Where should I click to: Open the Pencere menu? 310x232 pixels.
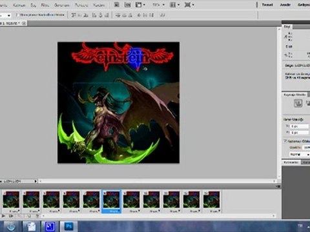[x=81, y=5]
